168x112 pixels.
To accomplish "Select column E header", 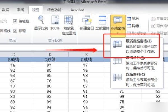I will coord(86,55).
